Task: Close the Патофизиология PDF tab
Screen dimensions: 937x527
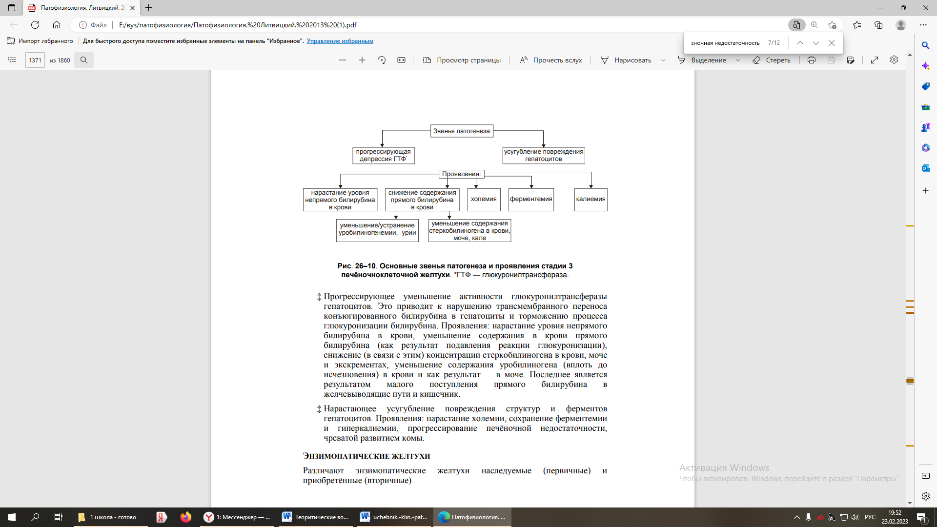Action: [132, 8]
